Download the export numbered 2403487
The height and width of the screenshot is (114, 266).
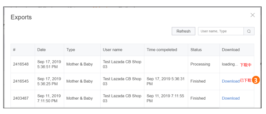tap(231, 98)
